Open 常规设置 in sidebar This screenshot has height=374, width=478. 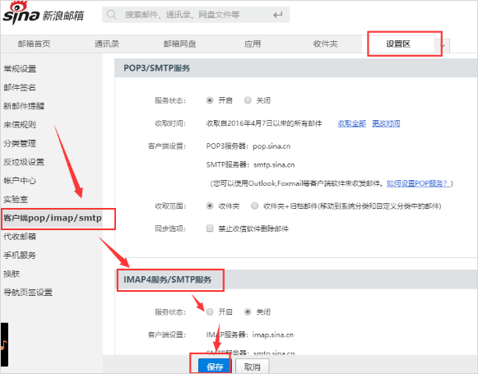(20, 69)
